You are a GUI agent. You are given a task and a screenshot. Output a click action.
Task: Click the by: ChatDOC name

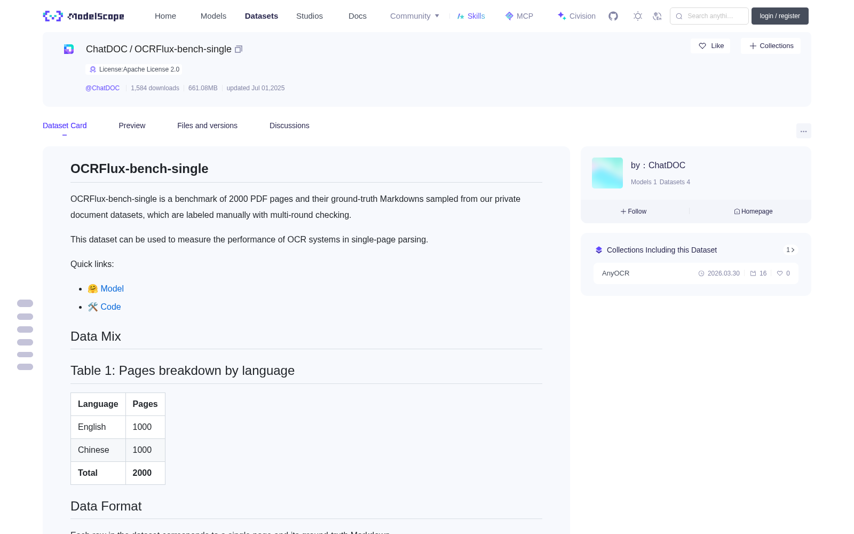click(658, 166)
